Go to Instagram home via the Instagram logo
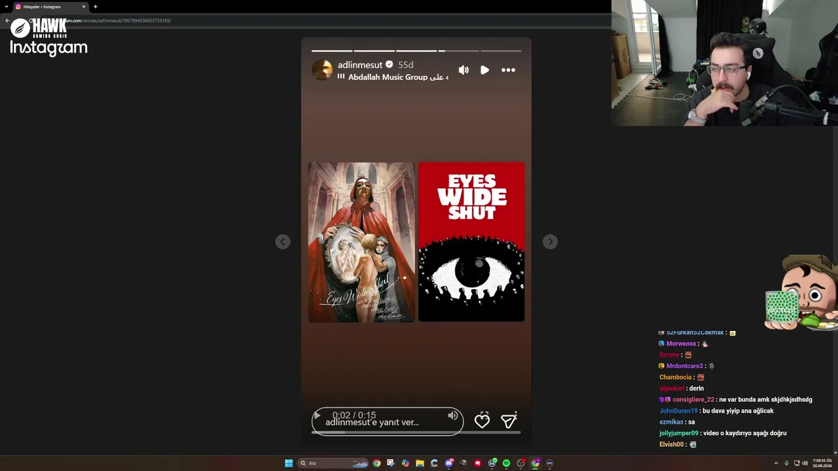The image size is (838, 471). pos(48,48)
